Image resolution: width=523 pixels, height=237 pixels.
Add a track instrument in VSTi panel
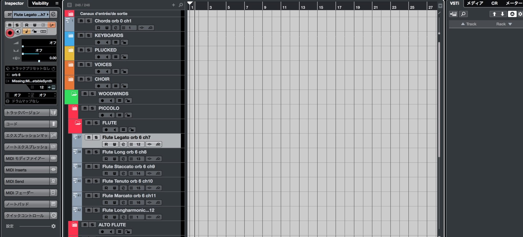[453, 14]
